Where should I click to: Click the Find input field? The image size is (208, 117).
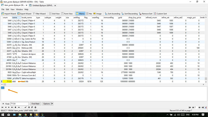(19, 104)
